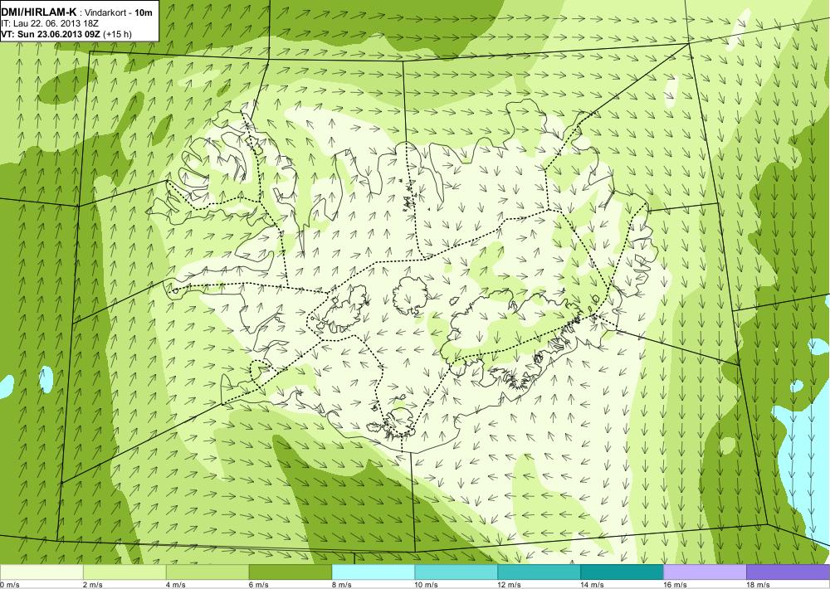Select the dark teal legend swatch starting at 14 m/s

point(622,572)
